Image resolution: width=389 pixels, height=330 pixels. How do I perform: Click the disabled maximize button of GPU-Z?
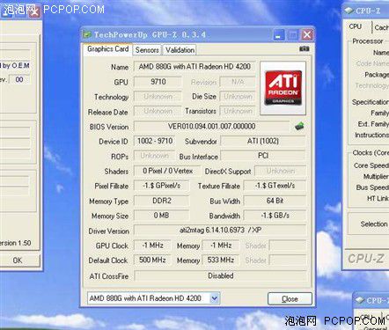[x=293, y=35]
